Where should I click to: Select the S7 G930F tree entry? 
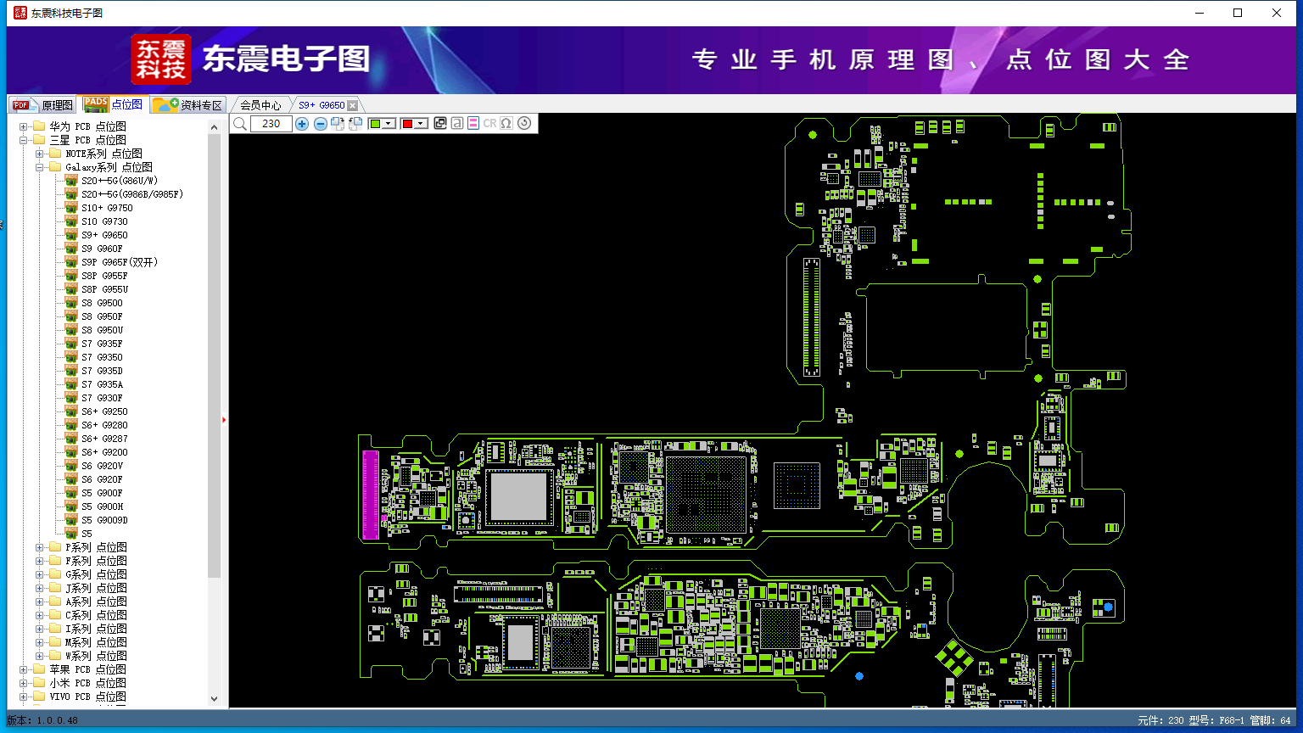[x=102, y=398]
